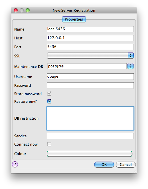Image resolution: width=148 pixels, height=189 pixels.
Task: Expand the Maintenance DB combo box arrow
Action: click(x=130, y=66)
